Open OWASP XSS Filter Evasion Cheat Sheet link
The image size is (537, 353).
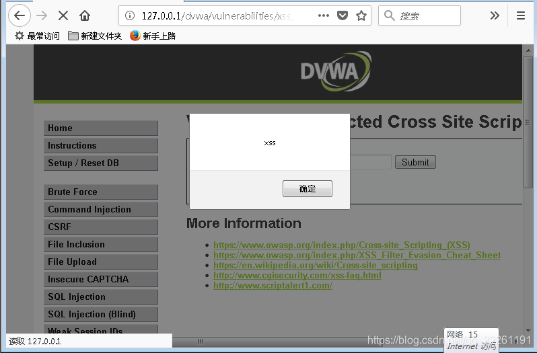(x=357, y=256)
